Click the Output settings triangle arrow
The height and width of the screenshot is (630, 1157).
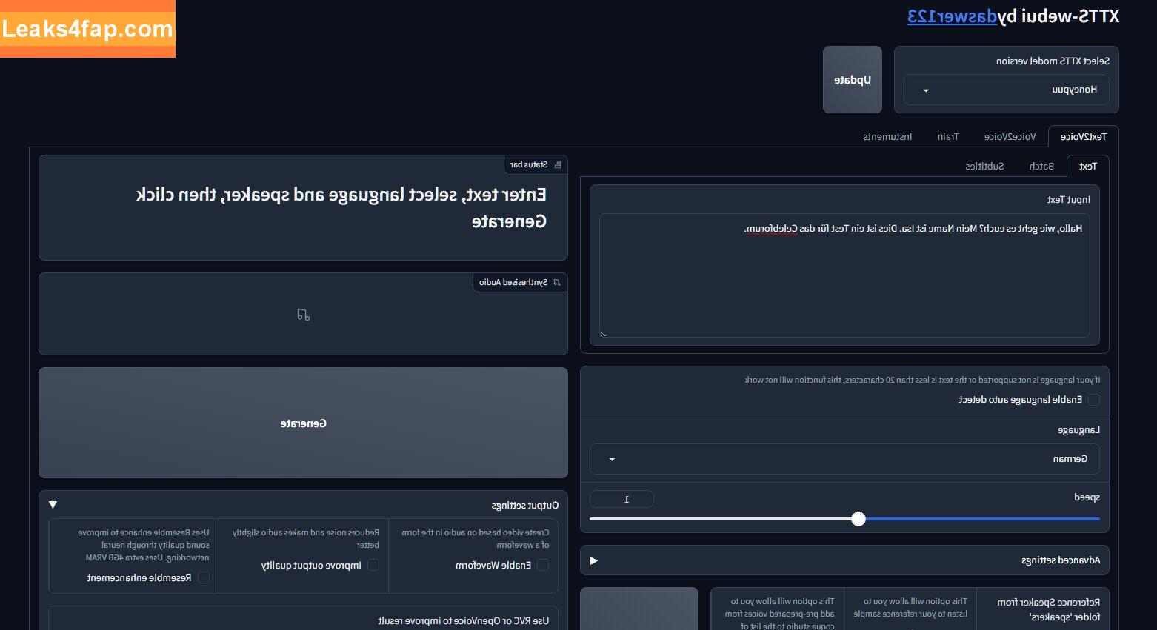pyautogui.click(x=53, y=505)
